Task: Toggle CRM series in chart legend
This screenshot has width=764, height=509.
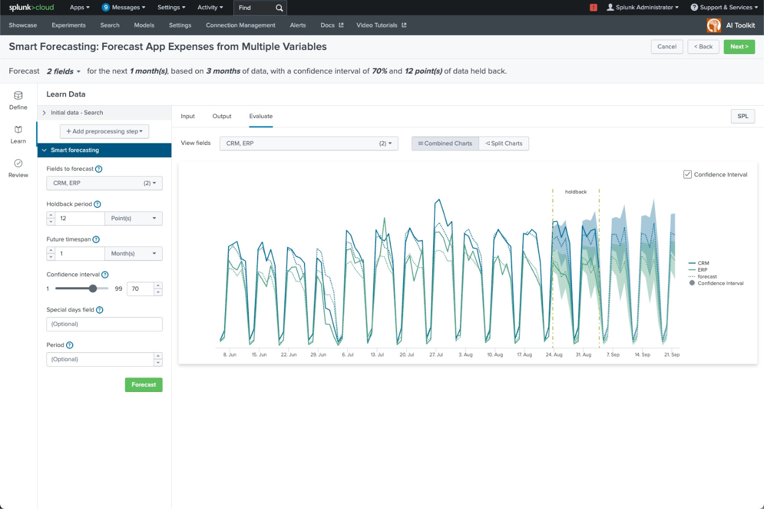Action: tap(699, 263)
